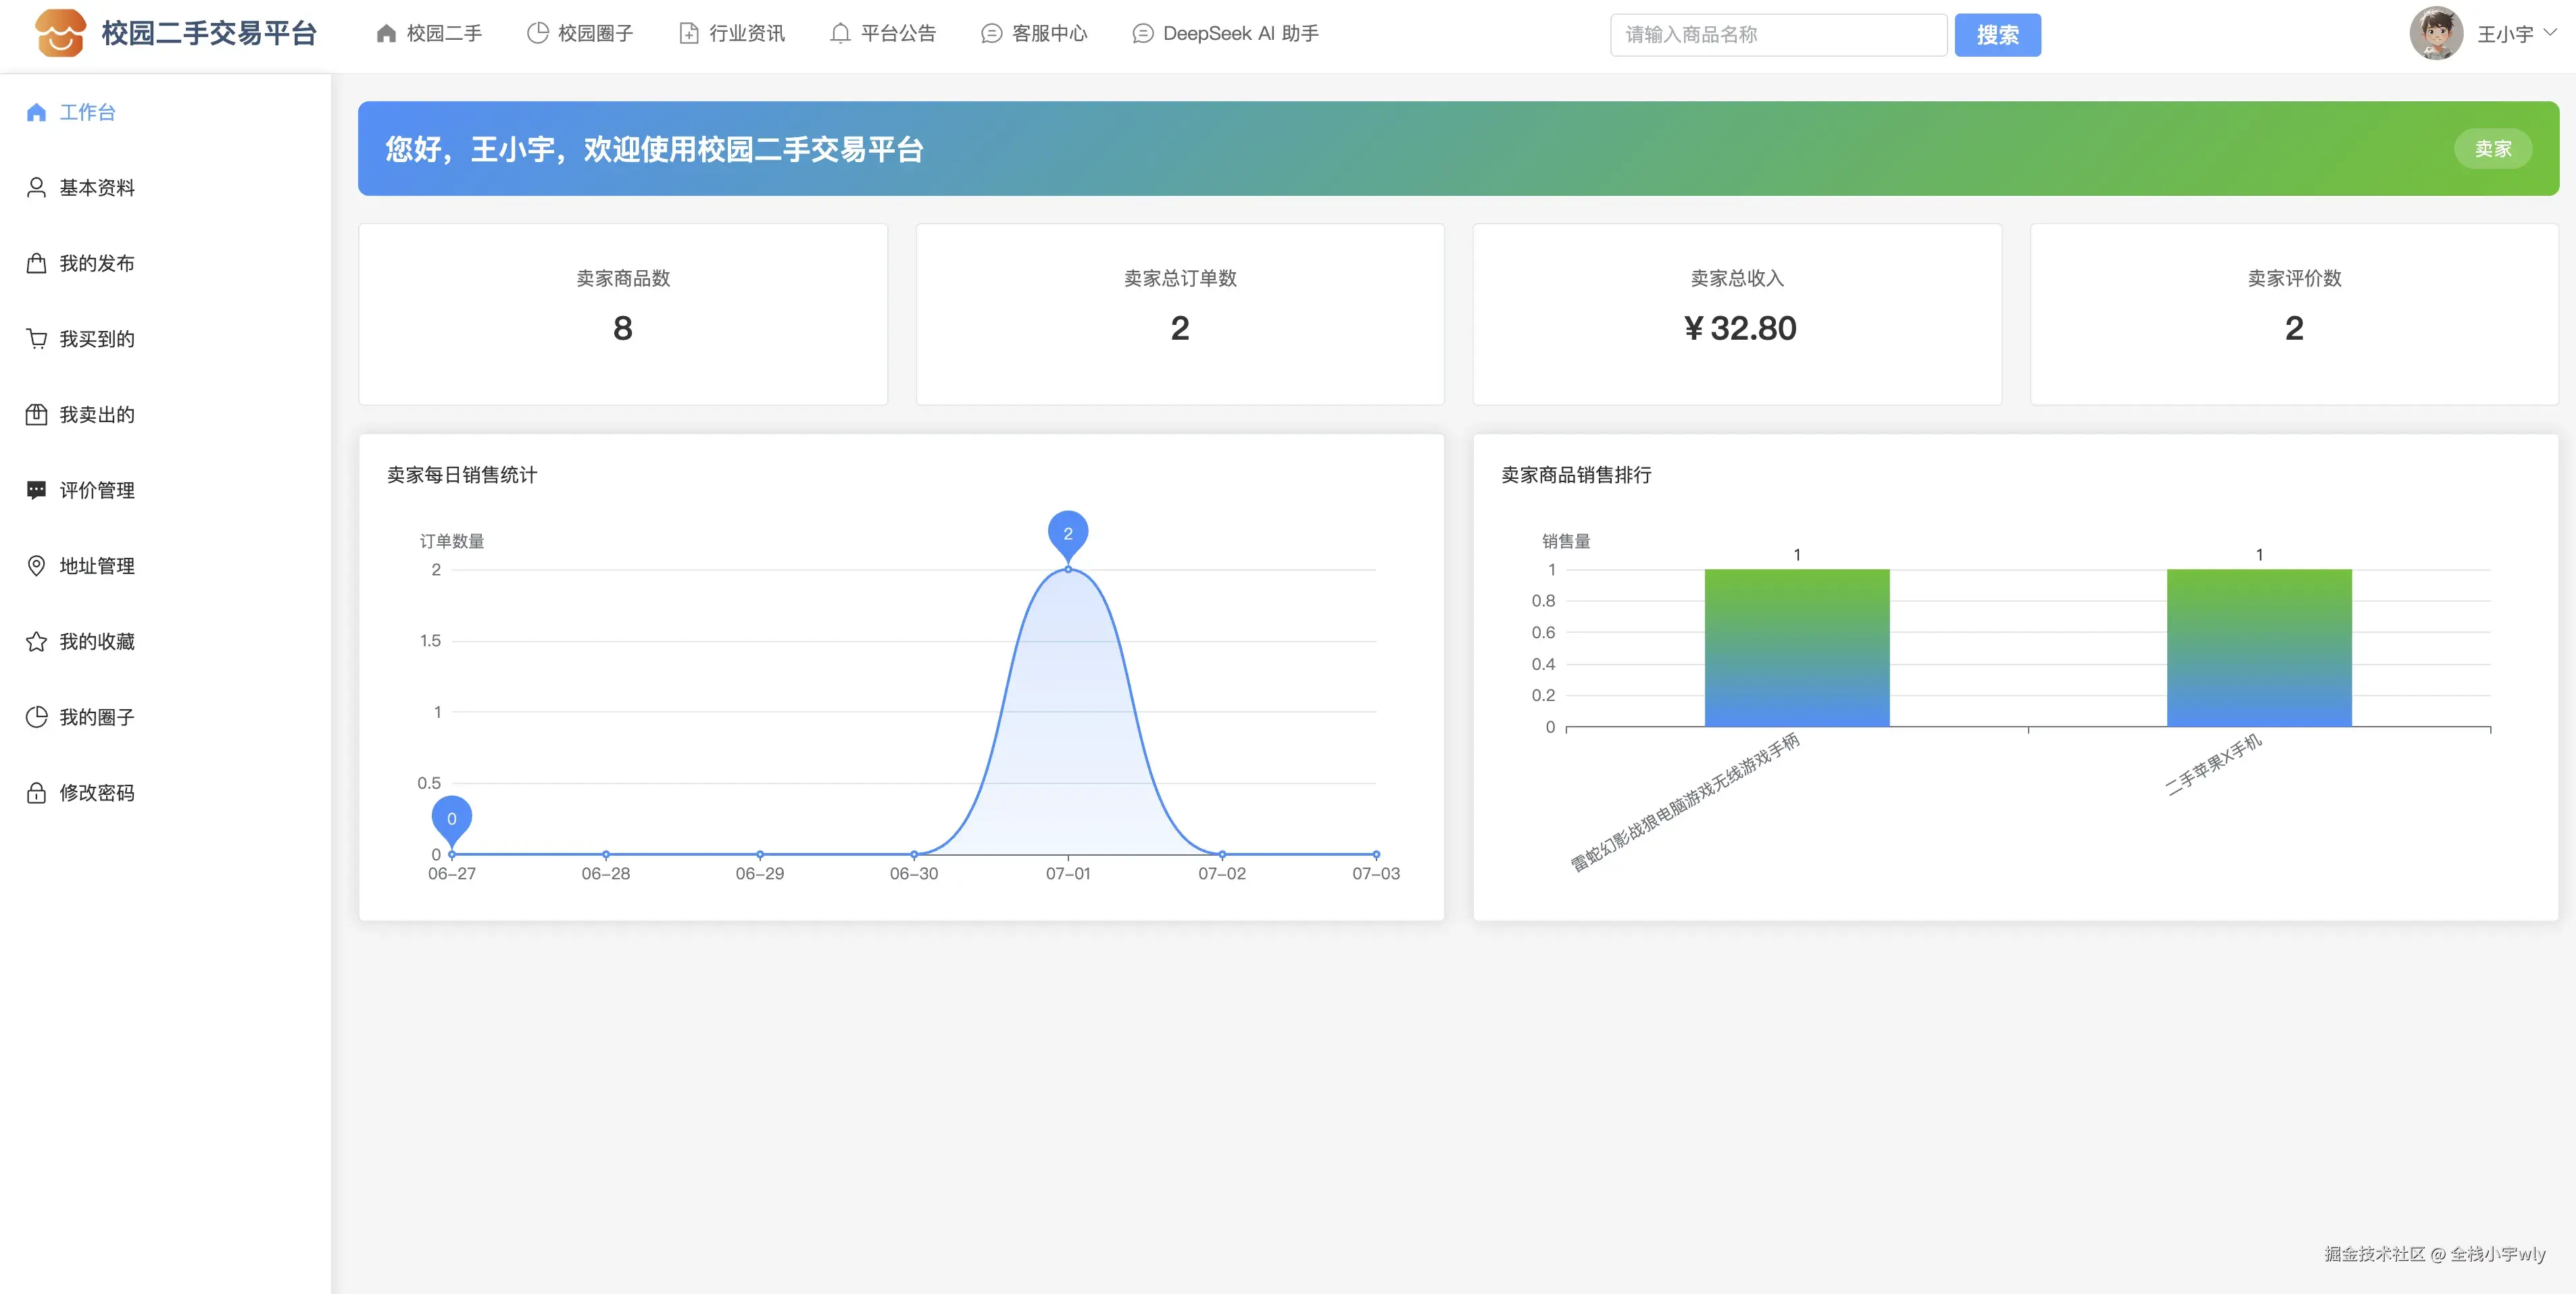Click the orange shop logo icon
Viewport: 2576px width, 1294px height.
coord(60,33)
